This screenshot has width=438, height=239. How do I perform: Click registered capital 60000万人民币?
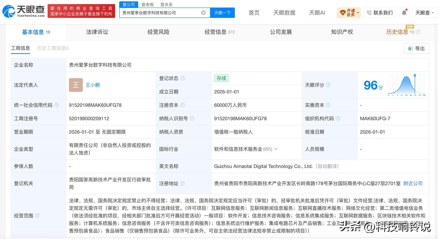230,105
